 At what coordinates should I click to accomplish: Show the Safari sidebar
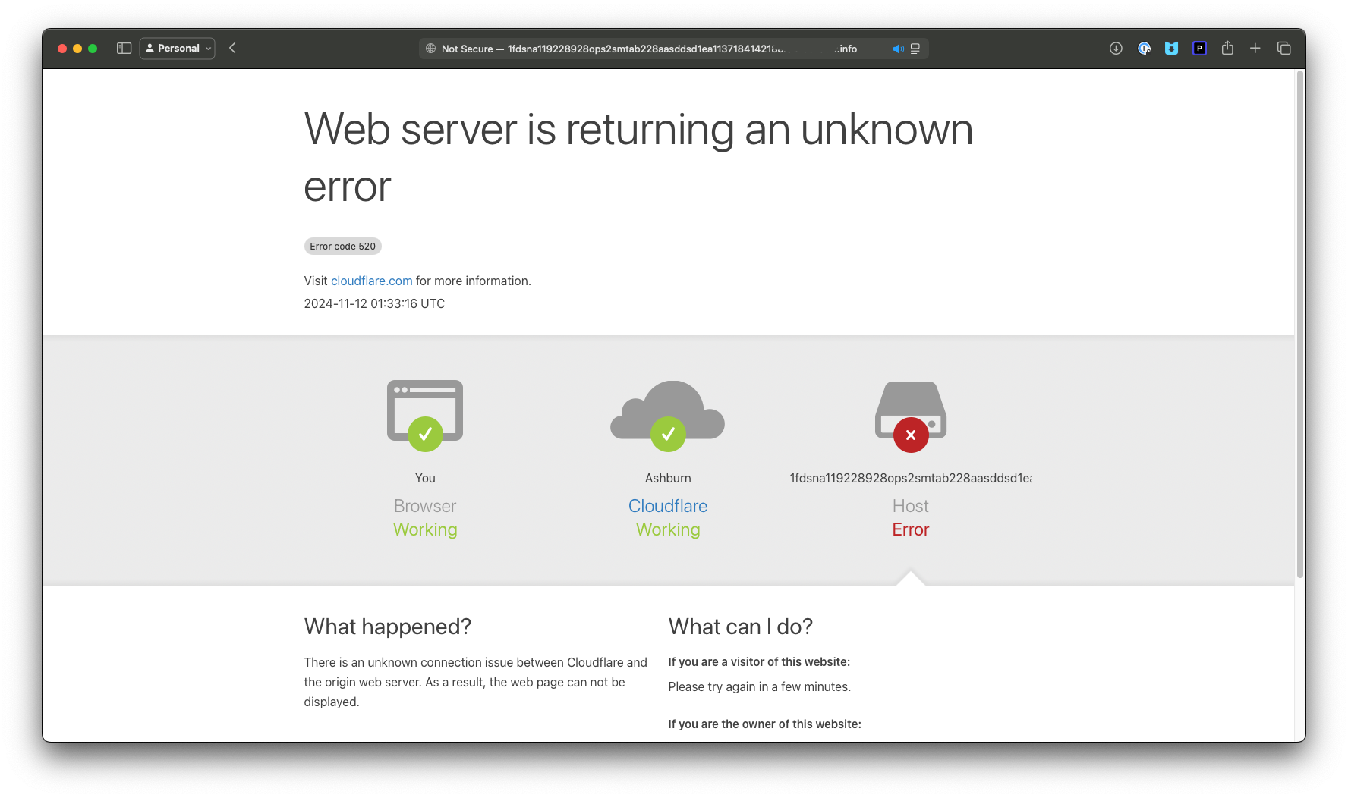(124, 49)
